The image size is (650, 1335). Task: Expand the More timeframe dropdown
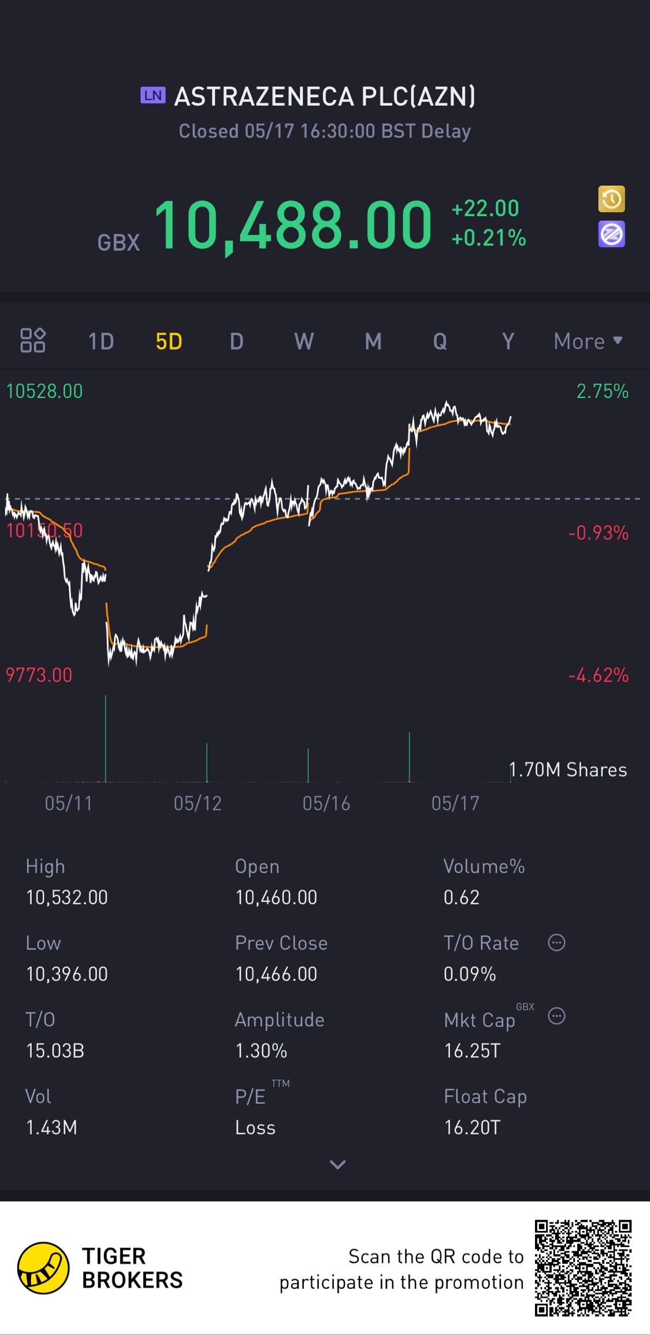click(x=588, y=341)
